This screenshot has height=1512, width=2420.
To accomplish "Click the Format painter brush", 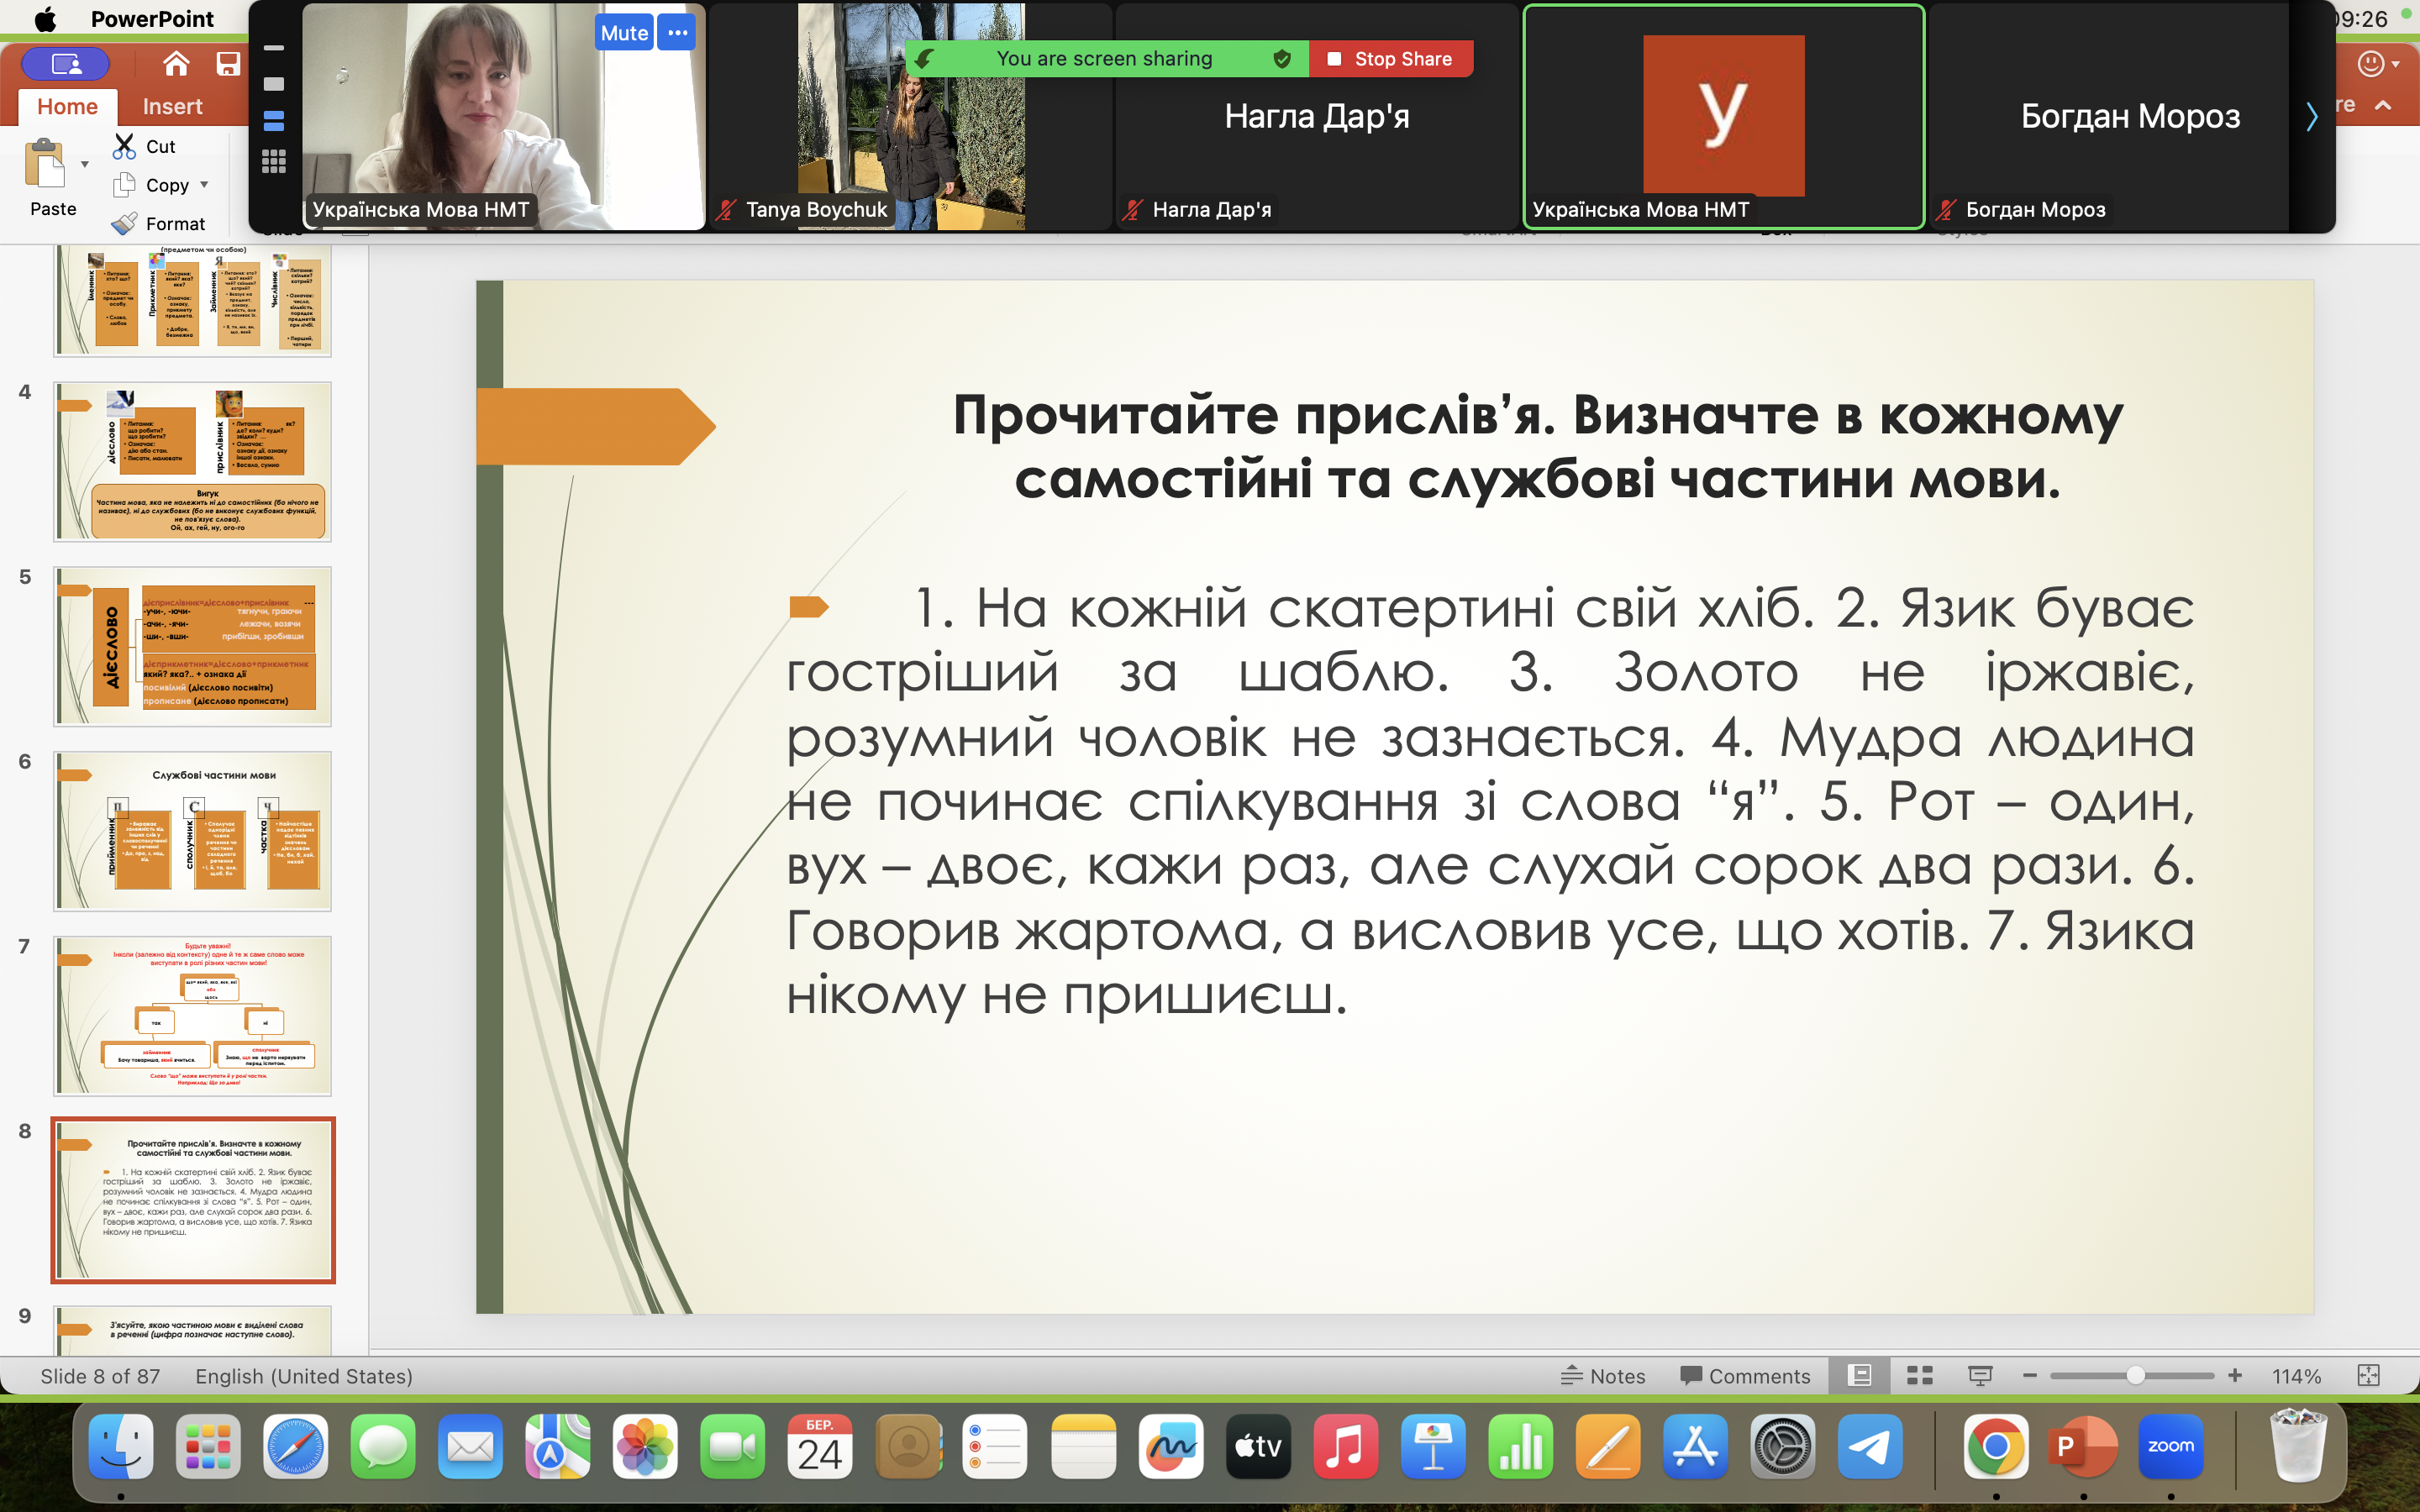I will click(x=124, y=223).
